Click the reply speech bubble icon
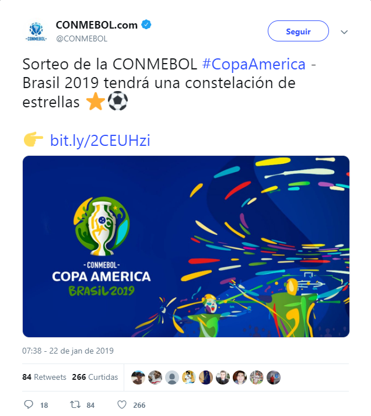Viewport: 371px width, 416px height. [29, 404]
